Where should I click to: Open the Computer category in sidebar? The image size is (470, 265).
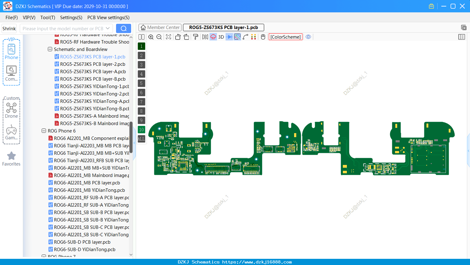point(11,74)
